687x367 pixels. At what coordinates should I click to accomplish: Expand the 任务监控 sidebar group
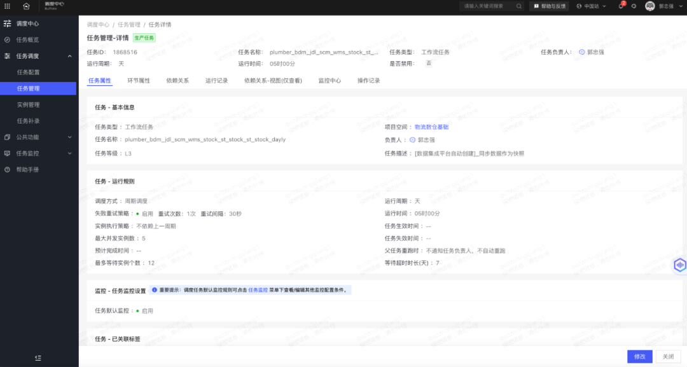tap(70, 153)
